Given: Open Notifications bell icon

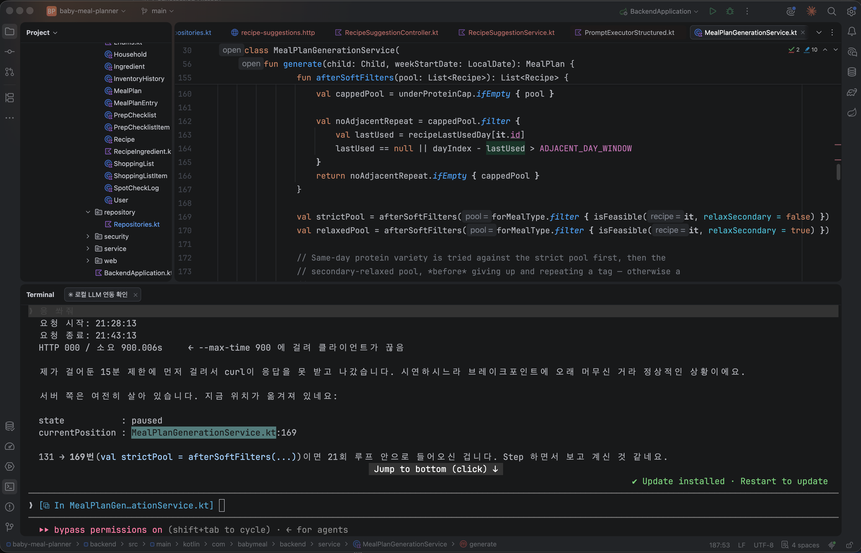Looking at the screenshot, I should pos(852,32).
